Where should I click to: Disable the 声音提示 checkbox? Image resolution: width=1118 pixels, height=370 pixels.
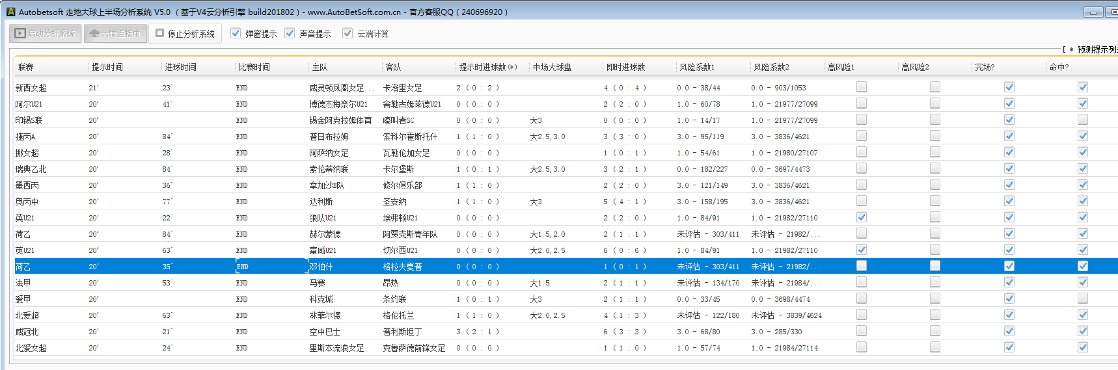tap(290, 33)
